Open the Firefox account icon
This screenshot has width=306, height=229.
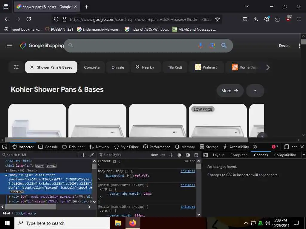(267, 19)
